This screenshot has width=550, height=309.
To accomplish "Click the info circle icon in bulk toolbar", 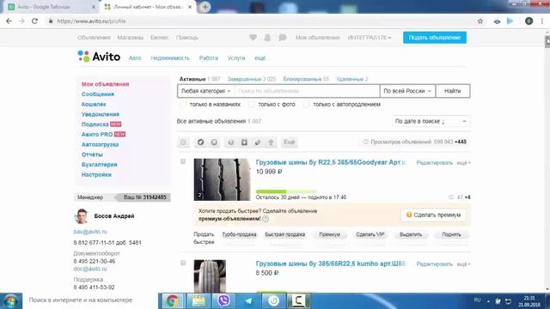I will coord(231,142).
